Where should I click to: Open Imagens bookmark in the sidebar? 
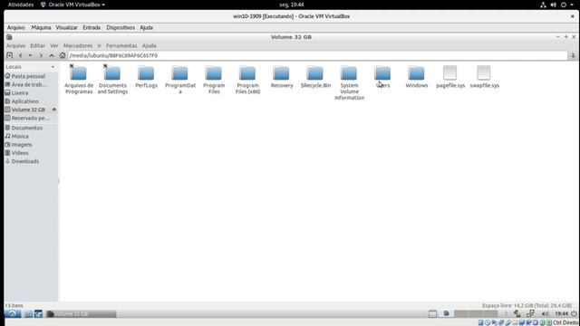tap(22, 145)
